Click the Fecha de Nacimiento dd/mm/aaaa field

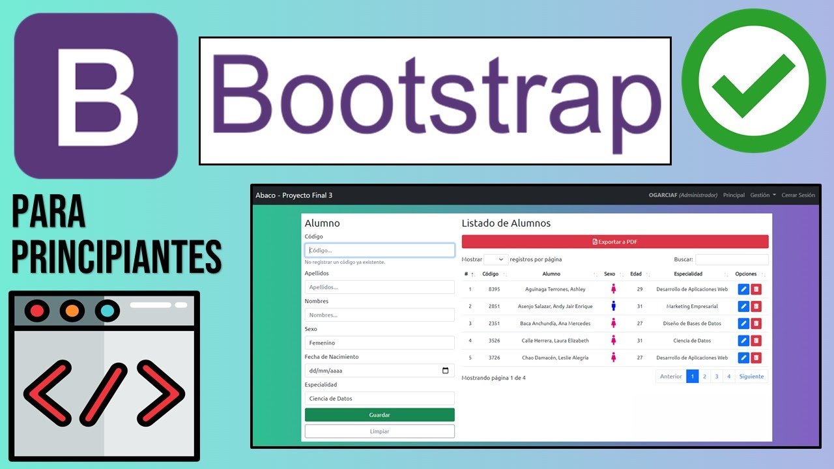(x=380, y=371)
